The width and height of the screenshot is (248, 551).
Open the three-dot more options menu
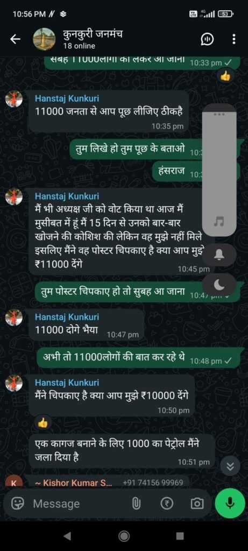[234, 39]
